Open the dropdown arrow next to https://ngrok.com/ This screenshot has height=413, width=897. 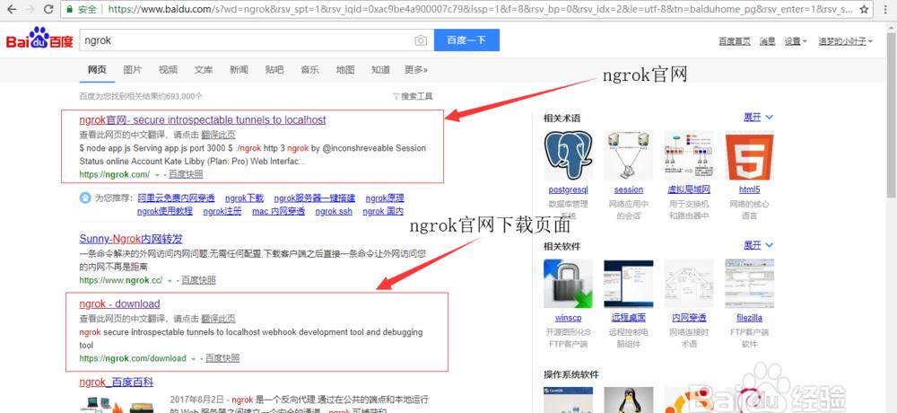point(157,175)
